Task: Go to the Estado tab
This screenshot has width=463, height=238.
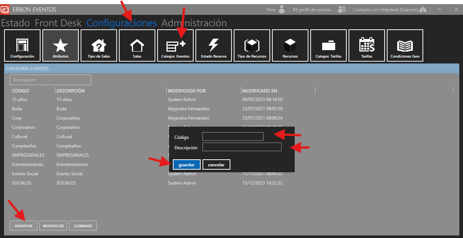Action: 16,23
